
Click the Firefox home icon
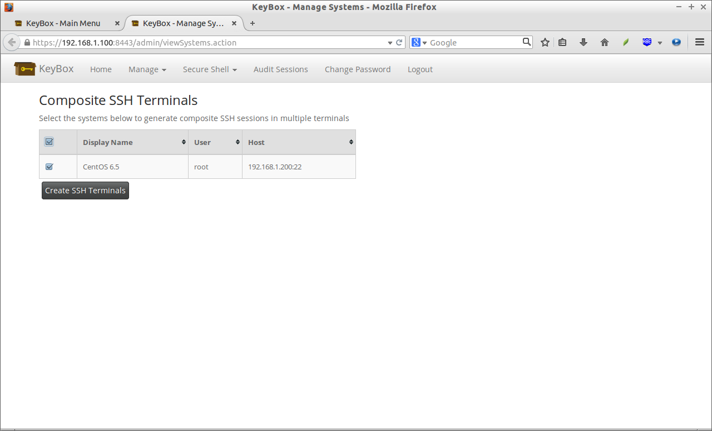(605, 42)
